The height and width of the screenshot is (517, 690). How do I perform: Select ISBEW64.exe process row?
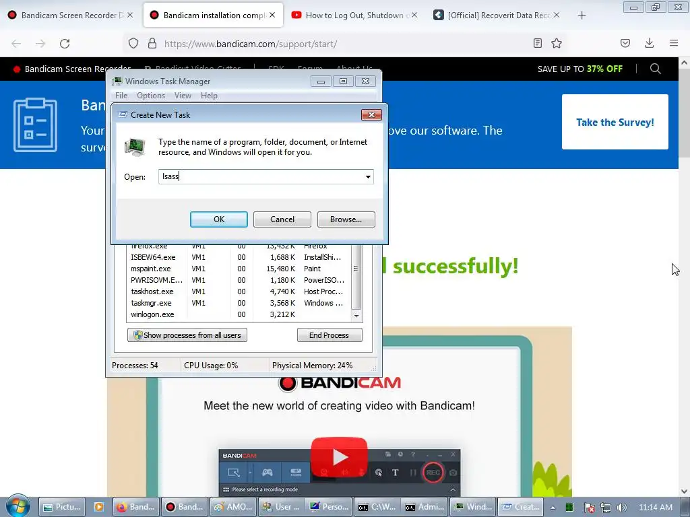tap(238, 257)
